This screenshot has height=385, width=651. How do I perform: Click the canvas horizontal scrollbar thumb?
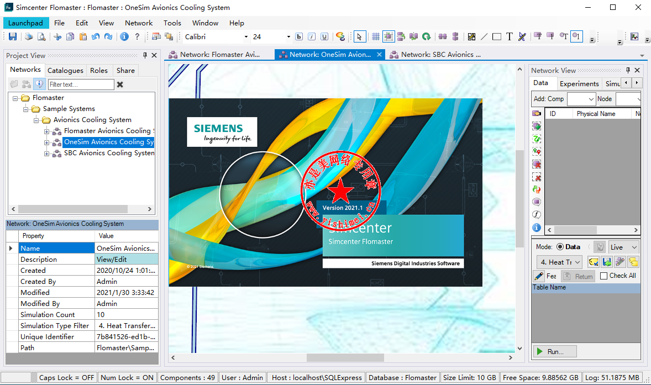click(345, 357)
